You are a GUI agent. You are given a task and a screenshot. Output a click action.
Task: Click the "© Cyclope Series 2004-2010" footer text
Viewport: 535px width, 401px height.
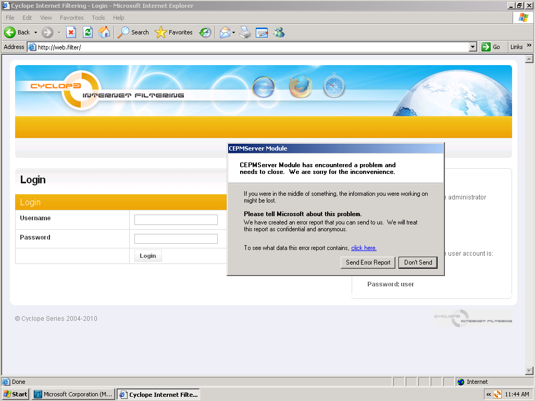56,319
